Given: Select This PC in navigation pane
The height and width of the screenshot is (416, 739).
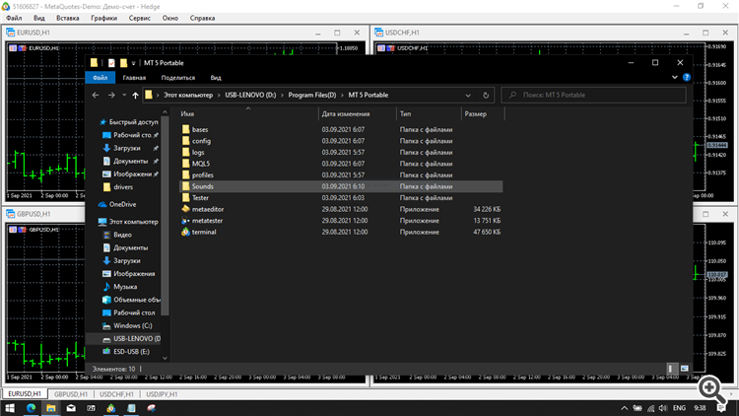Looking at the screenshot, I should [x=133, y=221].
